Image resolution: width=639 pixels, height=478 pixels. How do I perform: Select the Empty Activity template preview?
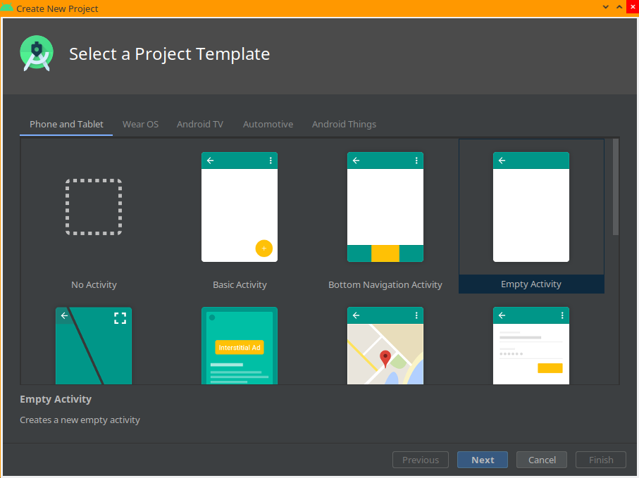coord(531,207)
